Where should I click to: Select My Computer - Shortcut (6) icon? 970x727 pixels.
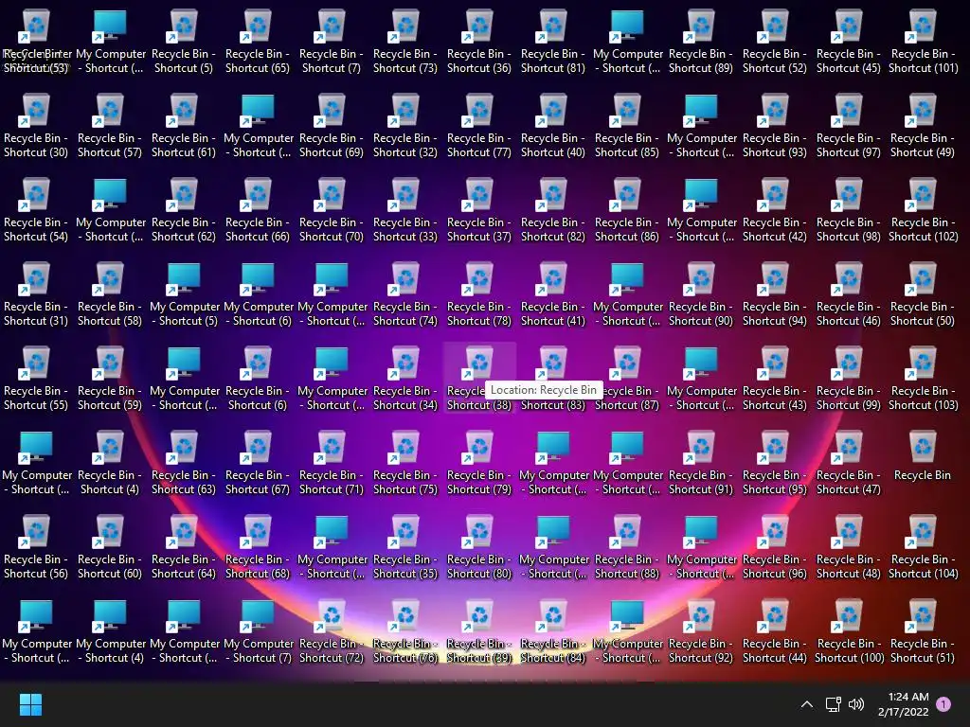(258, 295)
